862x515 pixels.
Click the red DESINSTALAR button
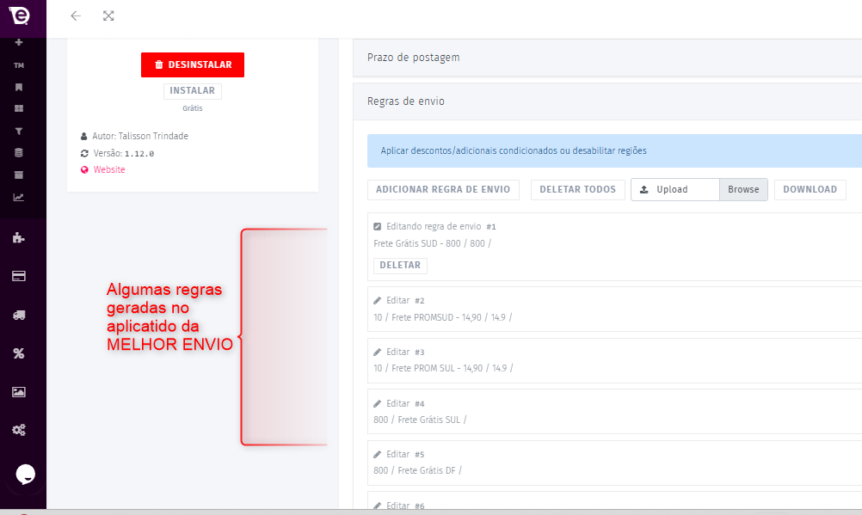(193, 64)
